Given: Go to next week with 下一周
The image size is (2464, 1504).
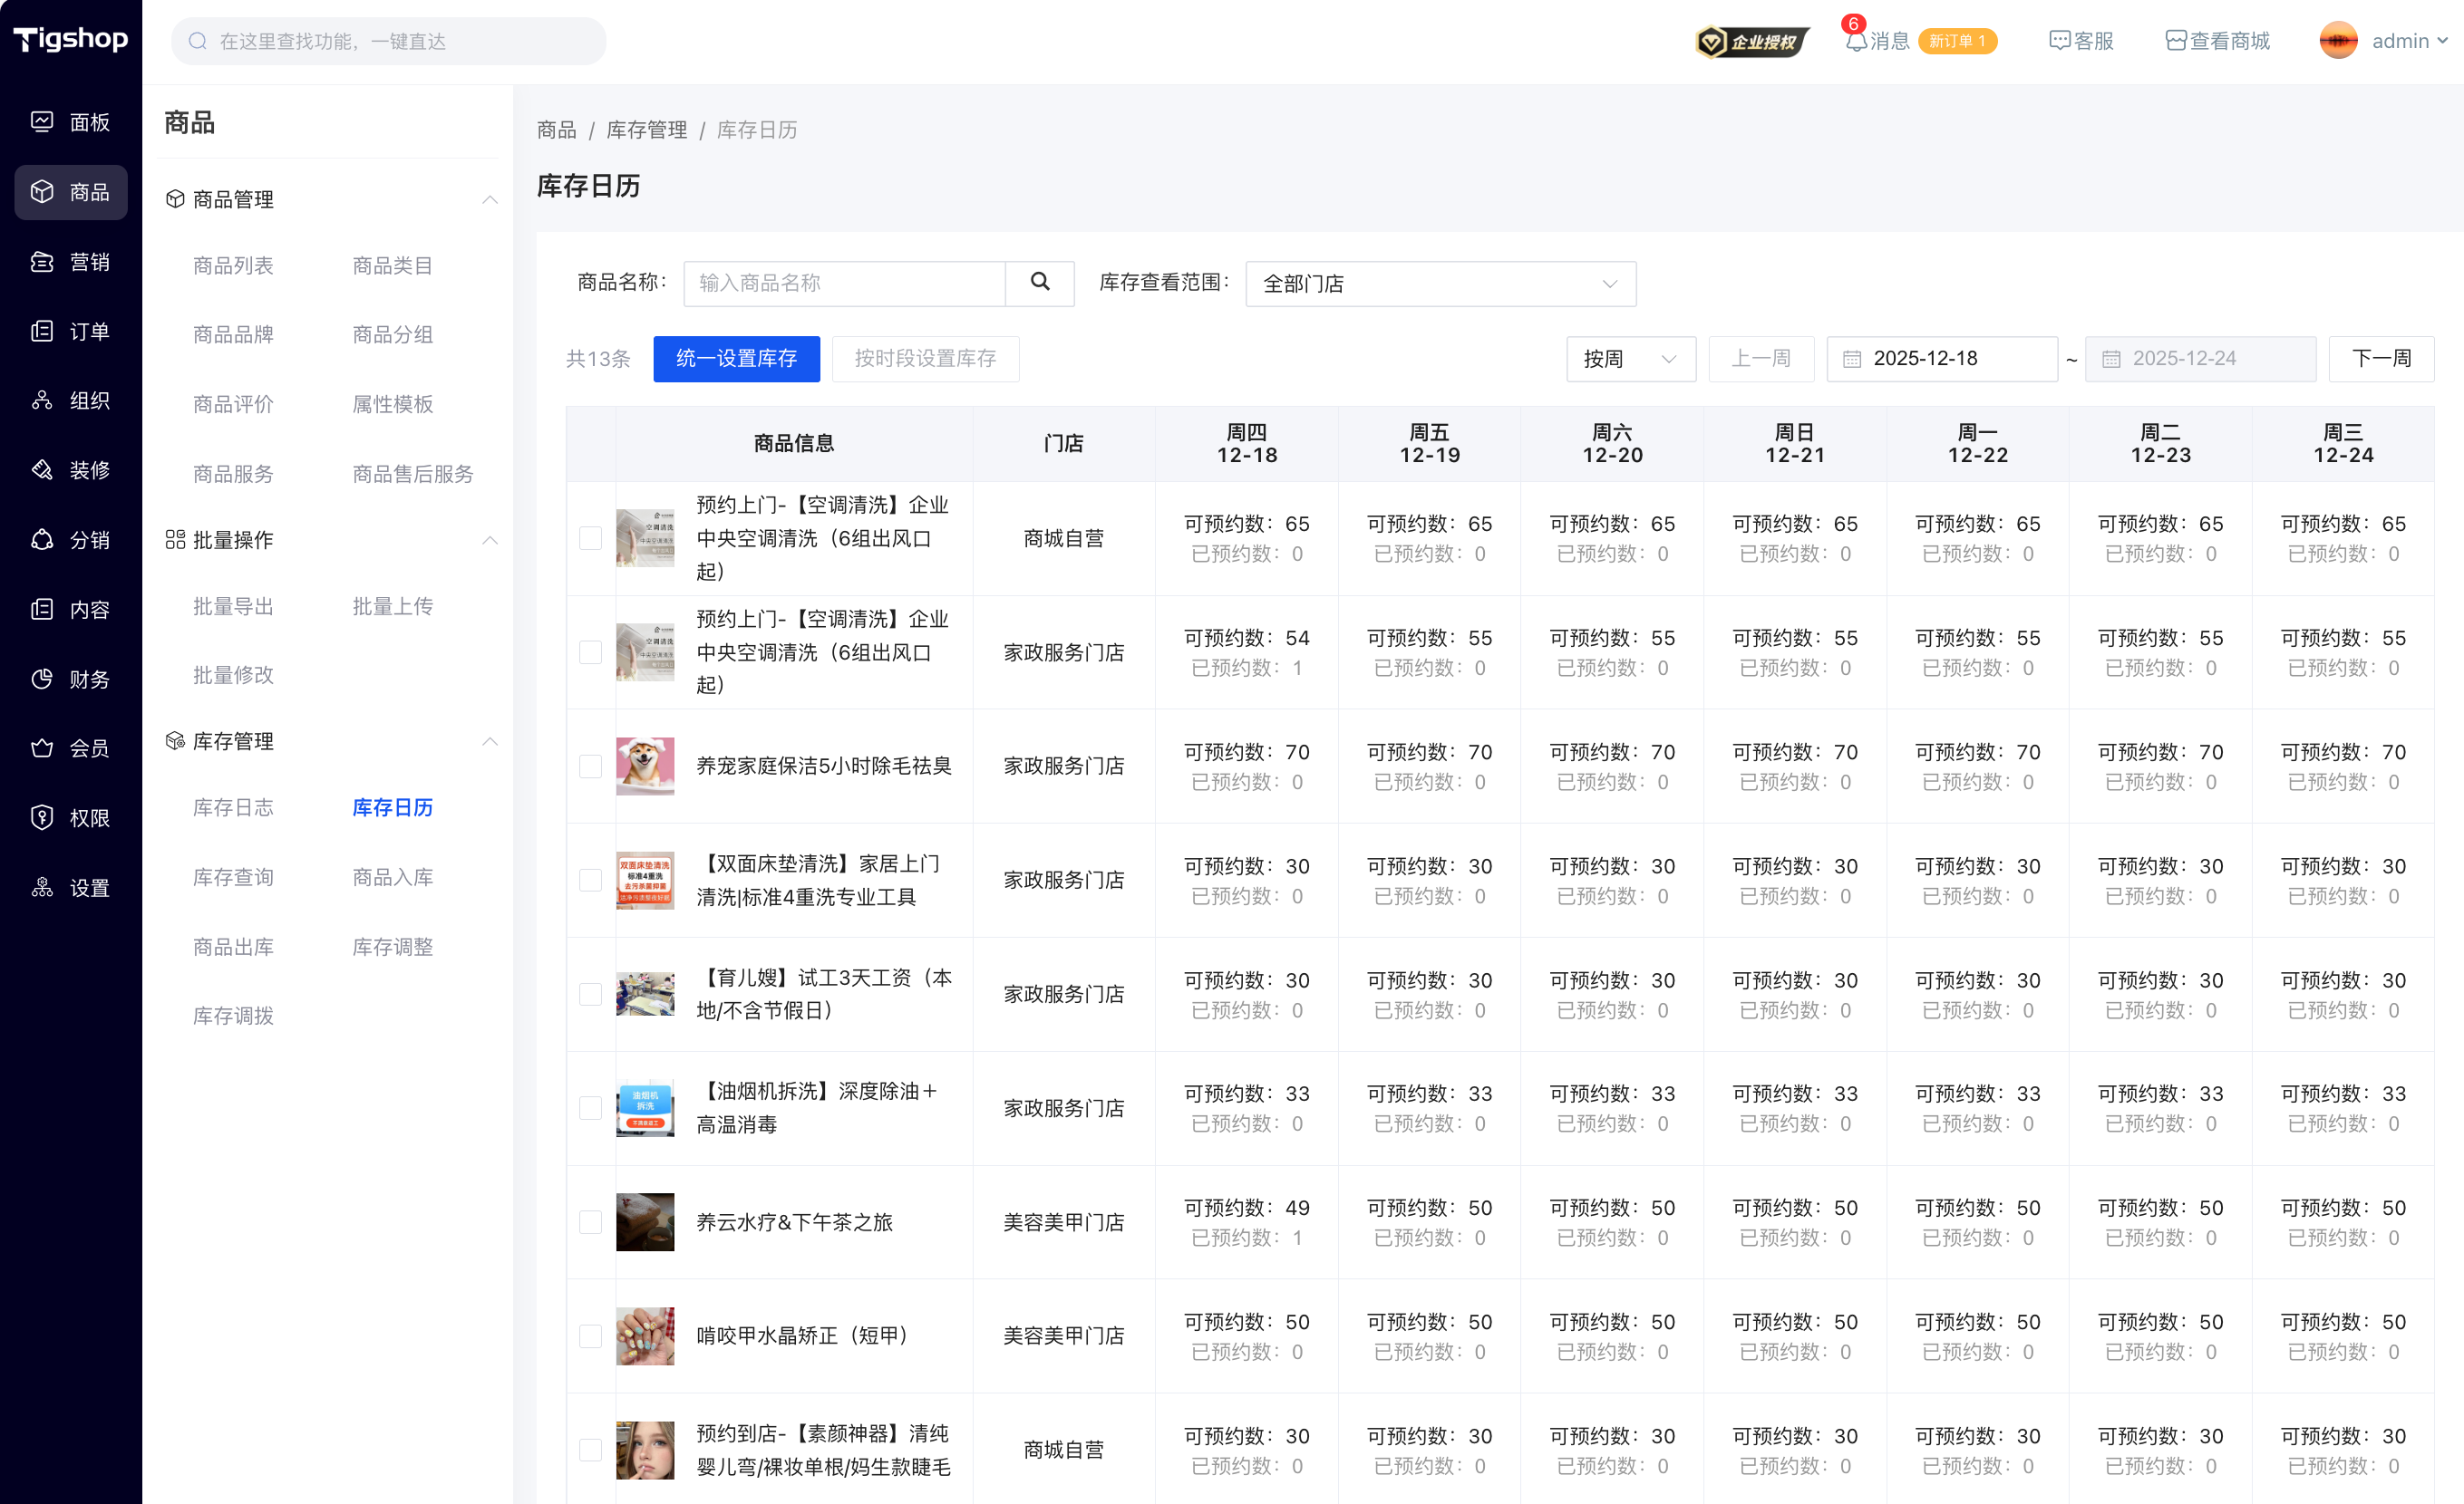Looking at the screenshot, I should point(2380,359).
